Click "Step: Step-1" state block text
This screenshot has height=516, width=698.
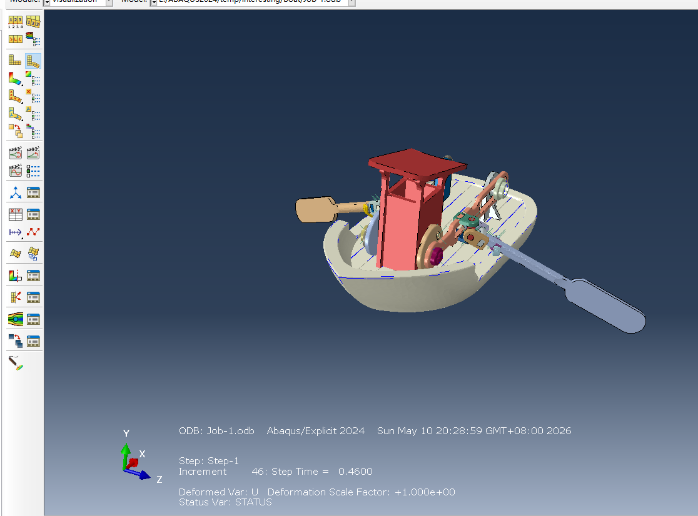209,461
